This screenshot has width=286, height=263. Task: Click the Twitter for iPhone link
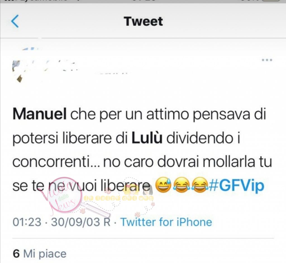(x=166, y=222)
